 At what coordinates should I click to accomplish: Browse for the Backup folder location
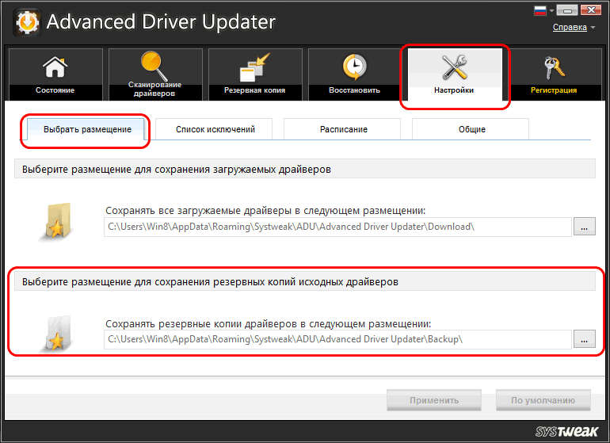(585, 339)
